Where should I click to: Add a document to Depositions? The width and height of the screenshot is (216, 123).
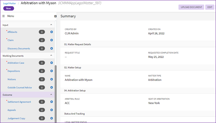[52, 71]
